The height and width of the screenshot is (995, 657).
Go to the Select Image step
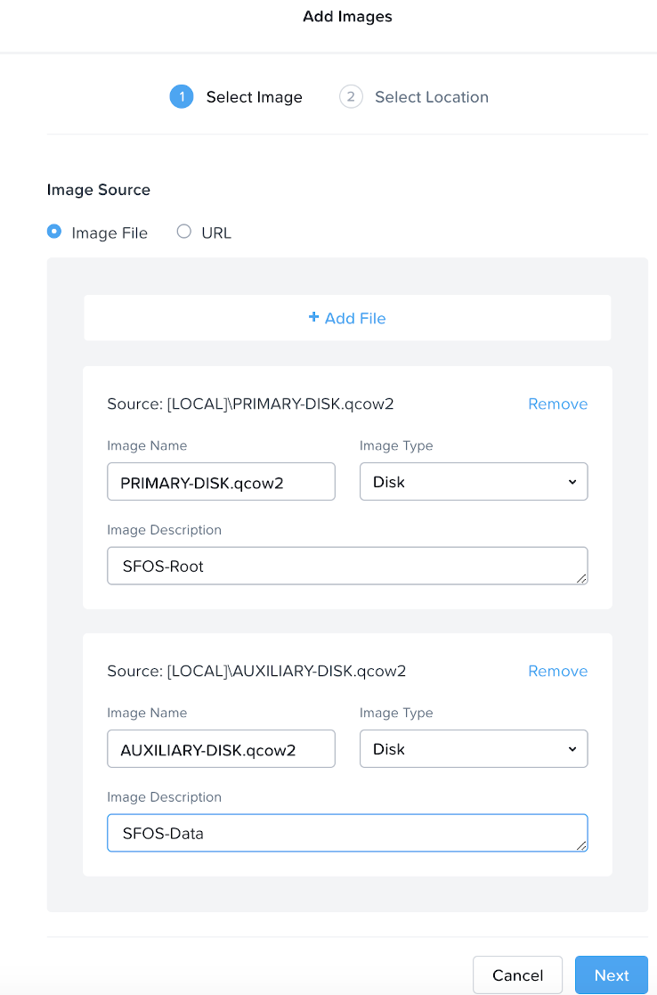(237, 96)
